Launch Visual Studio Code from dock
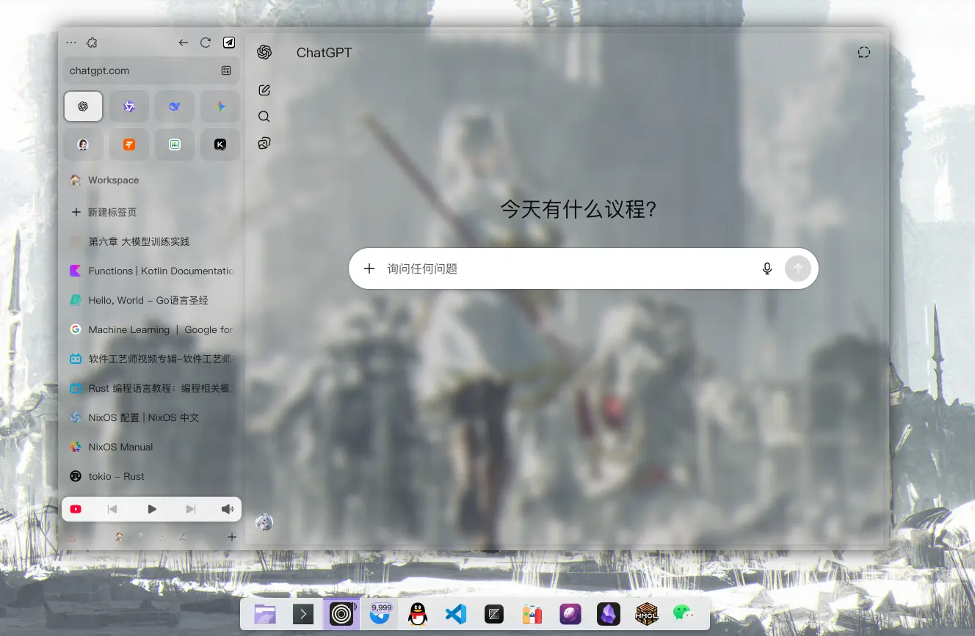Screen dimensions: 975x636 click(456, 613)
